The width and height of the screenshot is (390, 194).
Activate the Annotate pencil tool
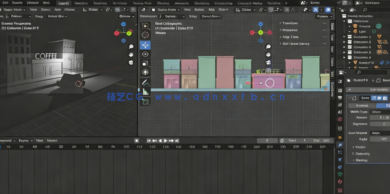pyautogui.click(x=145, y=82)
